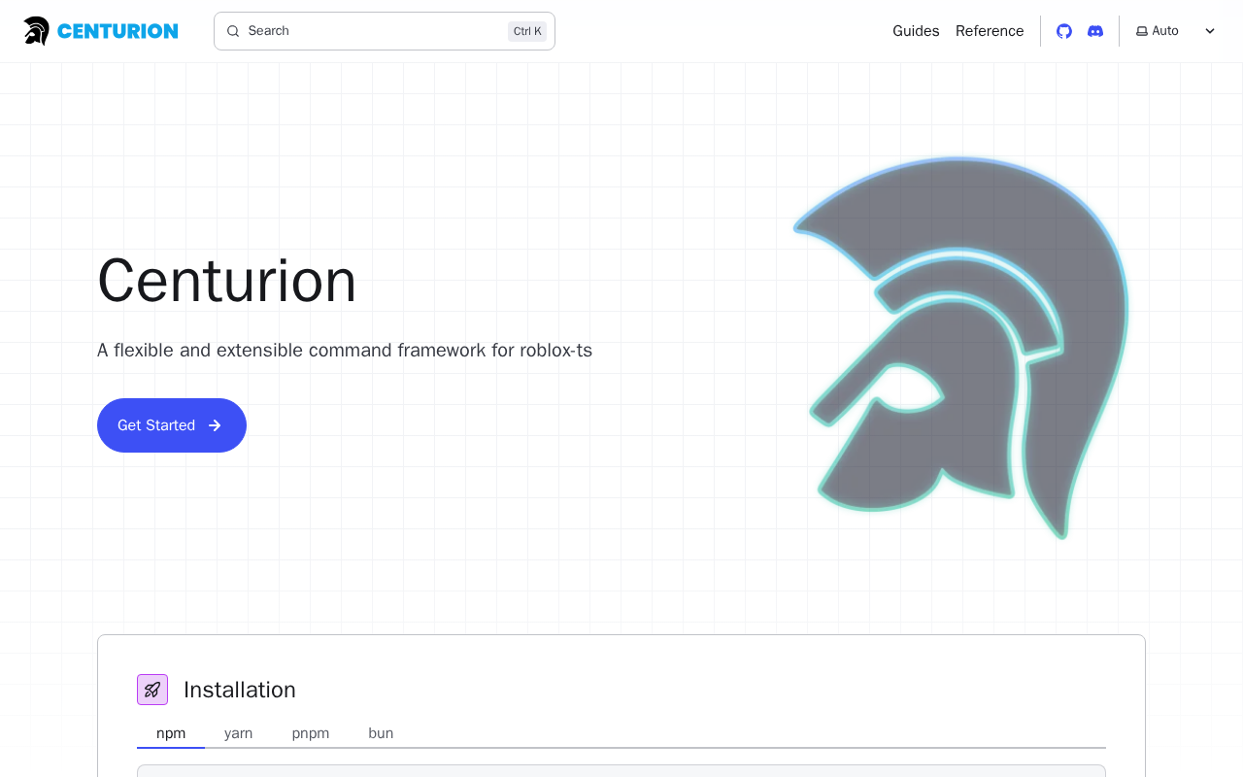Viewport: 1243px width, 777px height.
Task: Click the large helmet hero image
Action: (961, 347)
